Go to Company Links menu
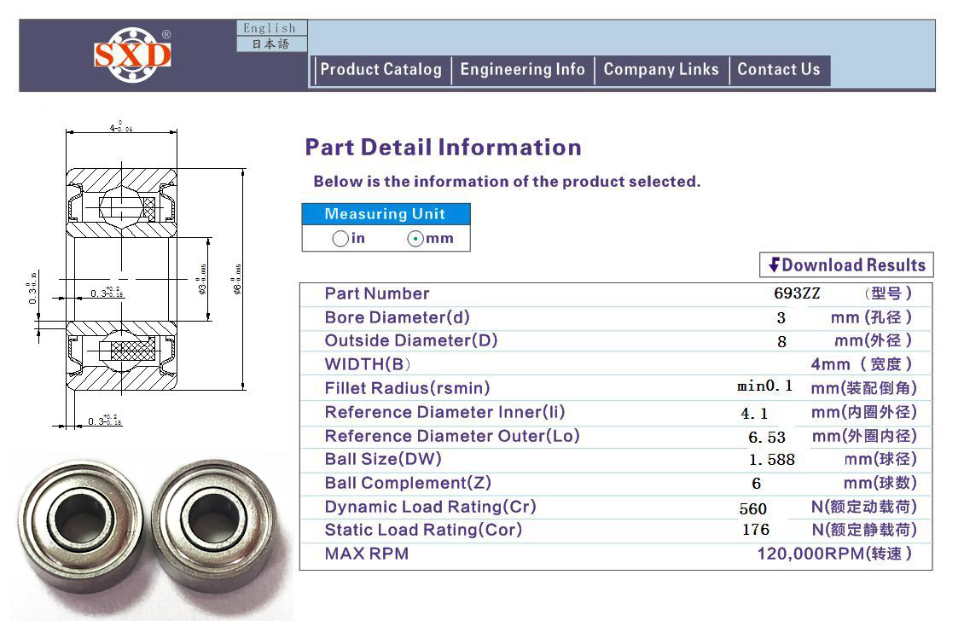 click(661, 70)
